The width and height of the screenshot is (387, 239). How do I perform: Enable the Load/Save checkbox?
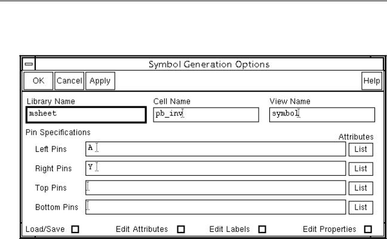pos(75,229)
